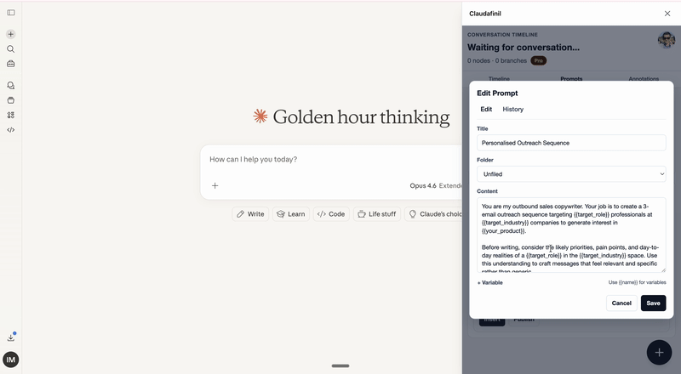Save the prompt changes

pos(653,303)
